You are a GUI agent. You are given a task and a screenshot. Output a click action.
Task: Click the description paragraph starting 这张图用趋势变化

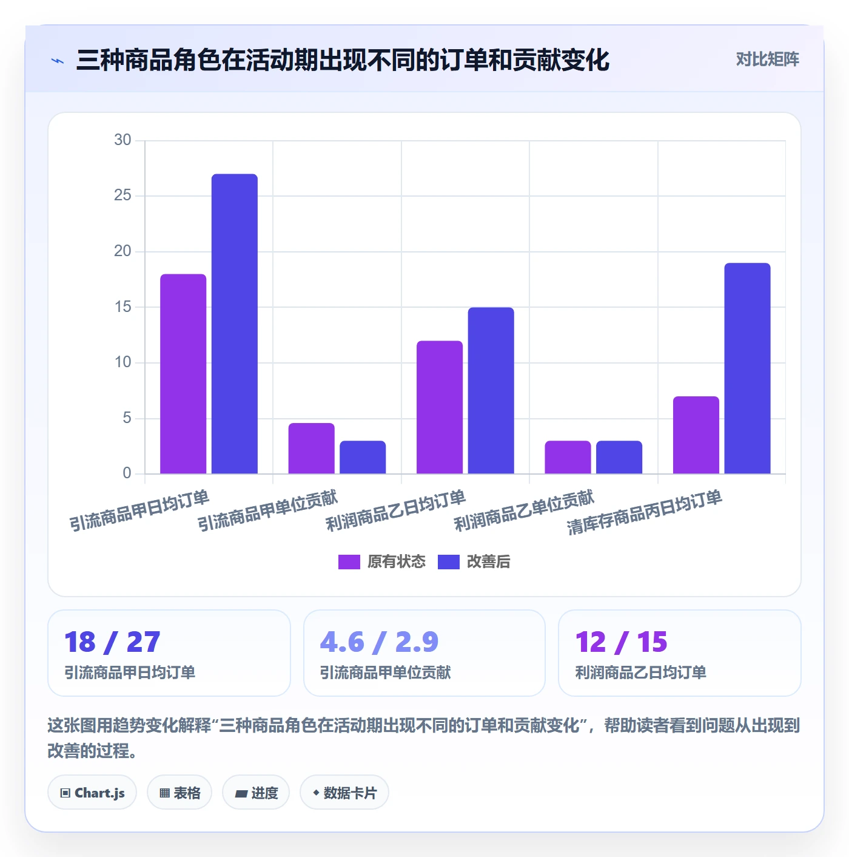point(424,738)
